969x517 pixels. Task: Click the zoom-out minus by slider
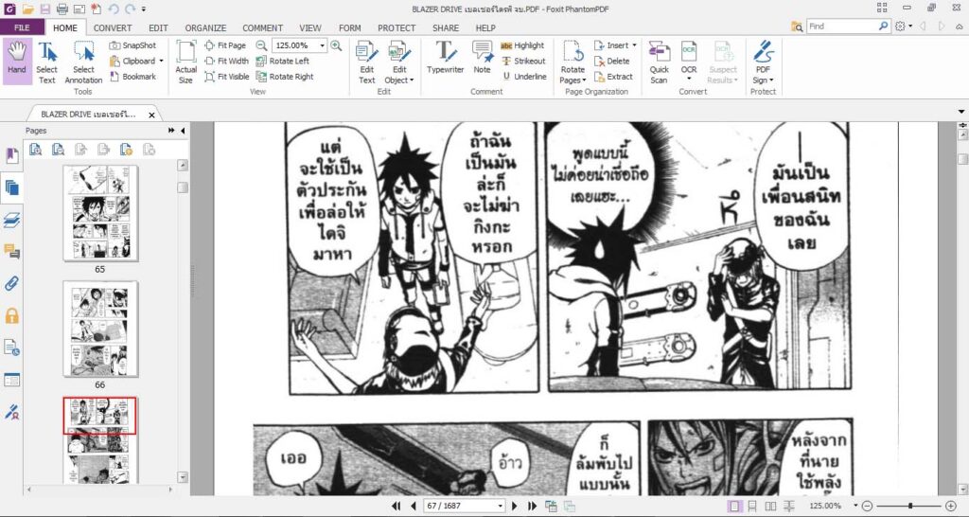(x=867, y=506)
